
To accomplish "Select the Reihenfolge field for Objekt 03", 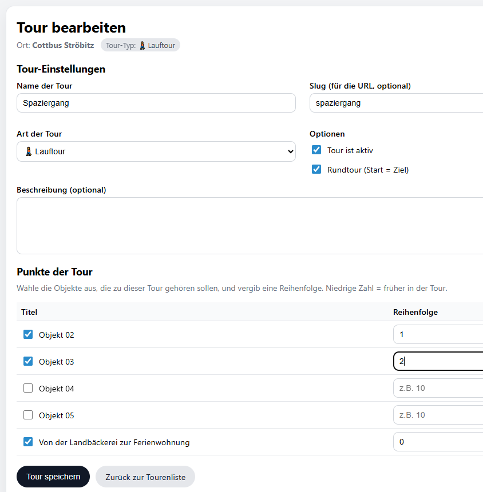I will click(438, 362).
